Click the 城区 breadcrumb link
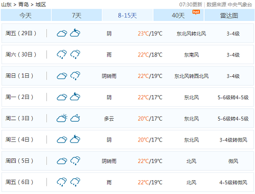Screen dimensions: 255x194 (41, 5)
